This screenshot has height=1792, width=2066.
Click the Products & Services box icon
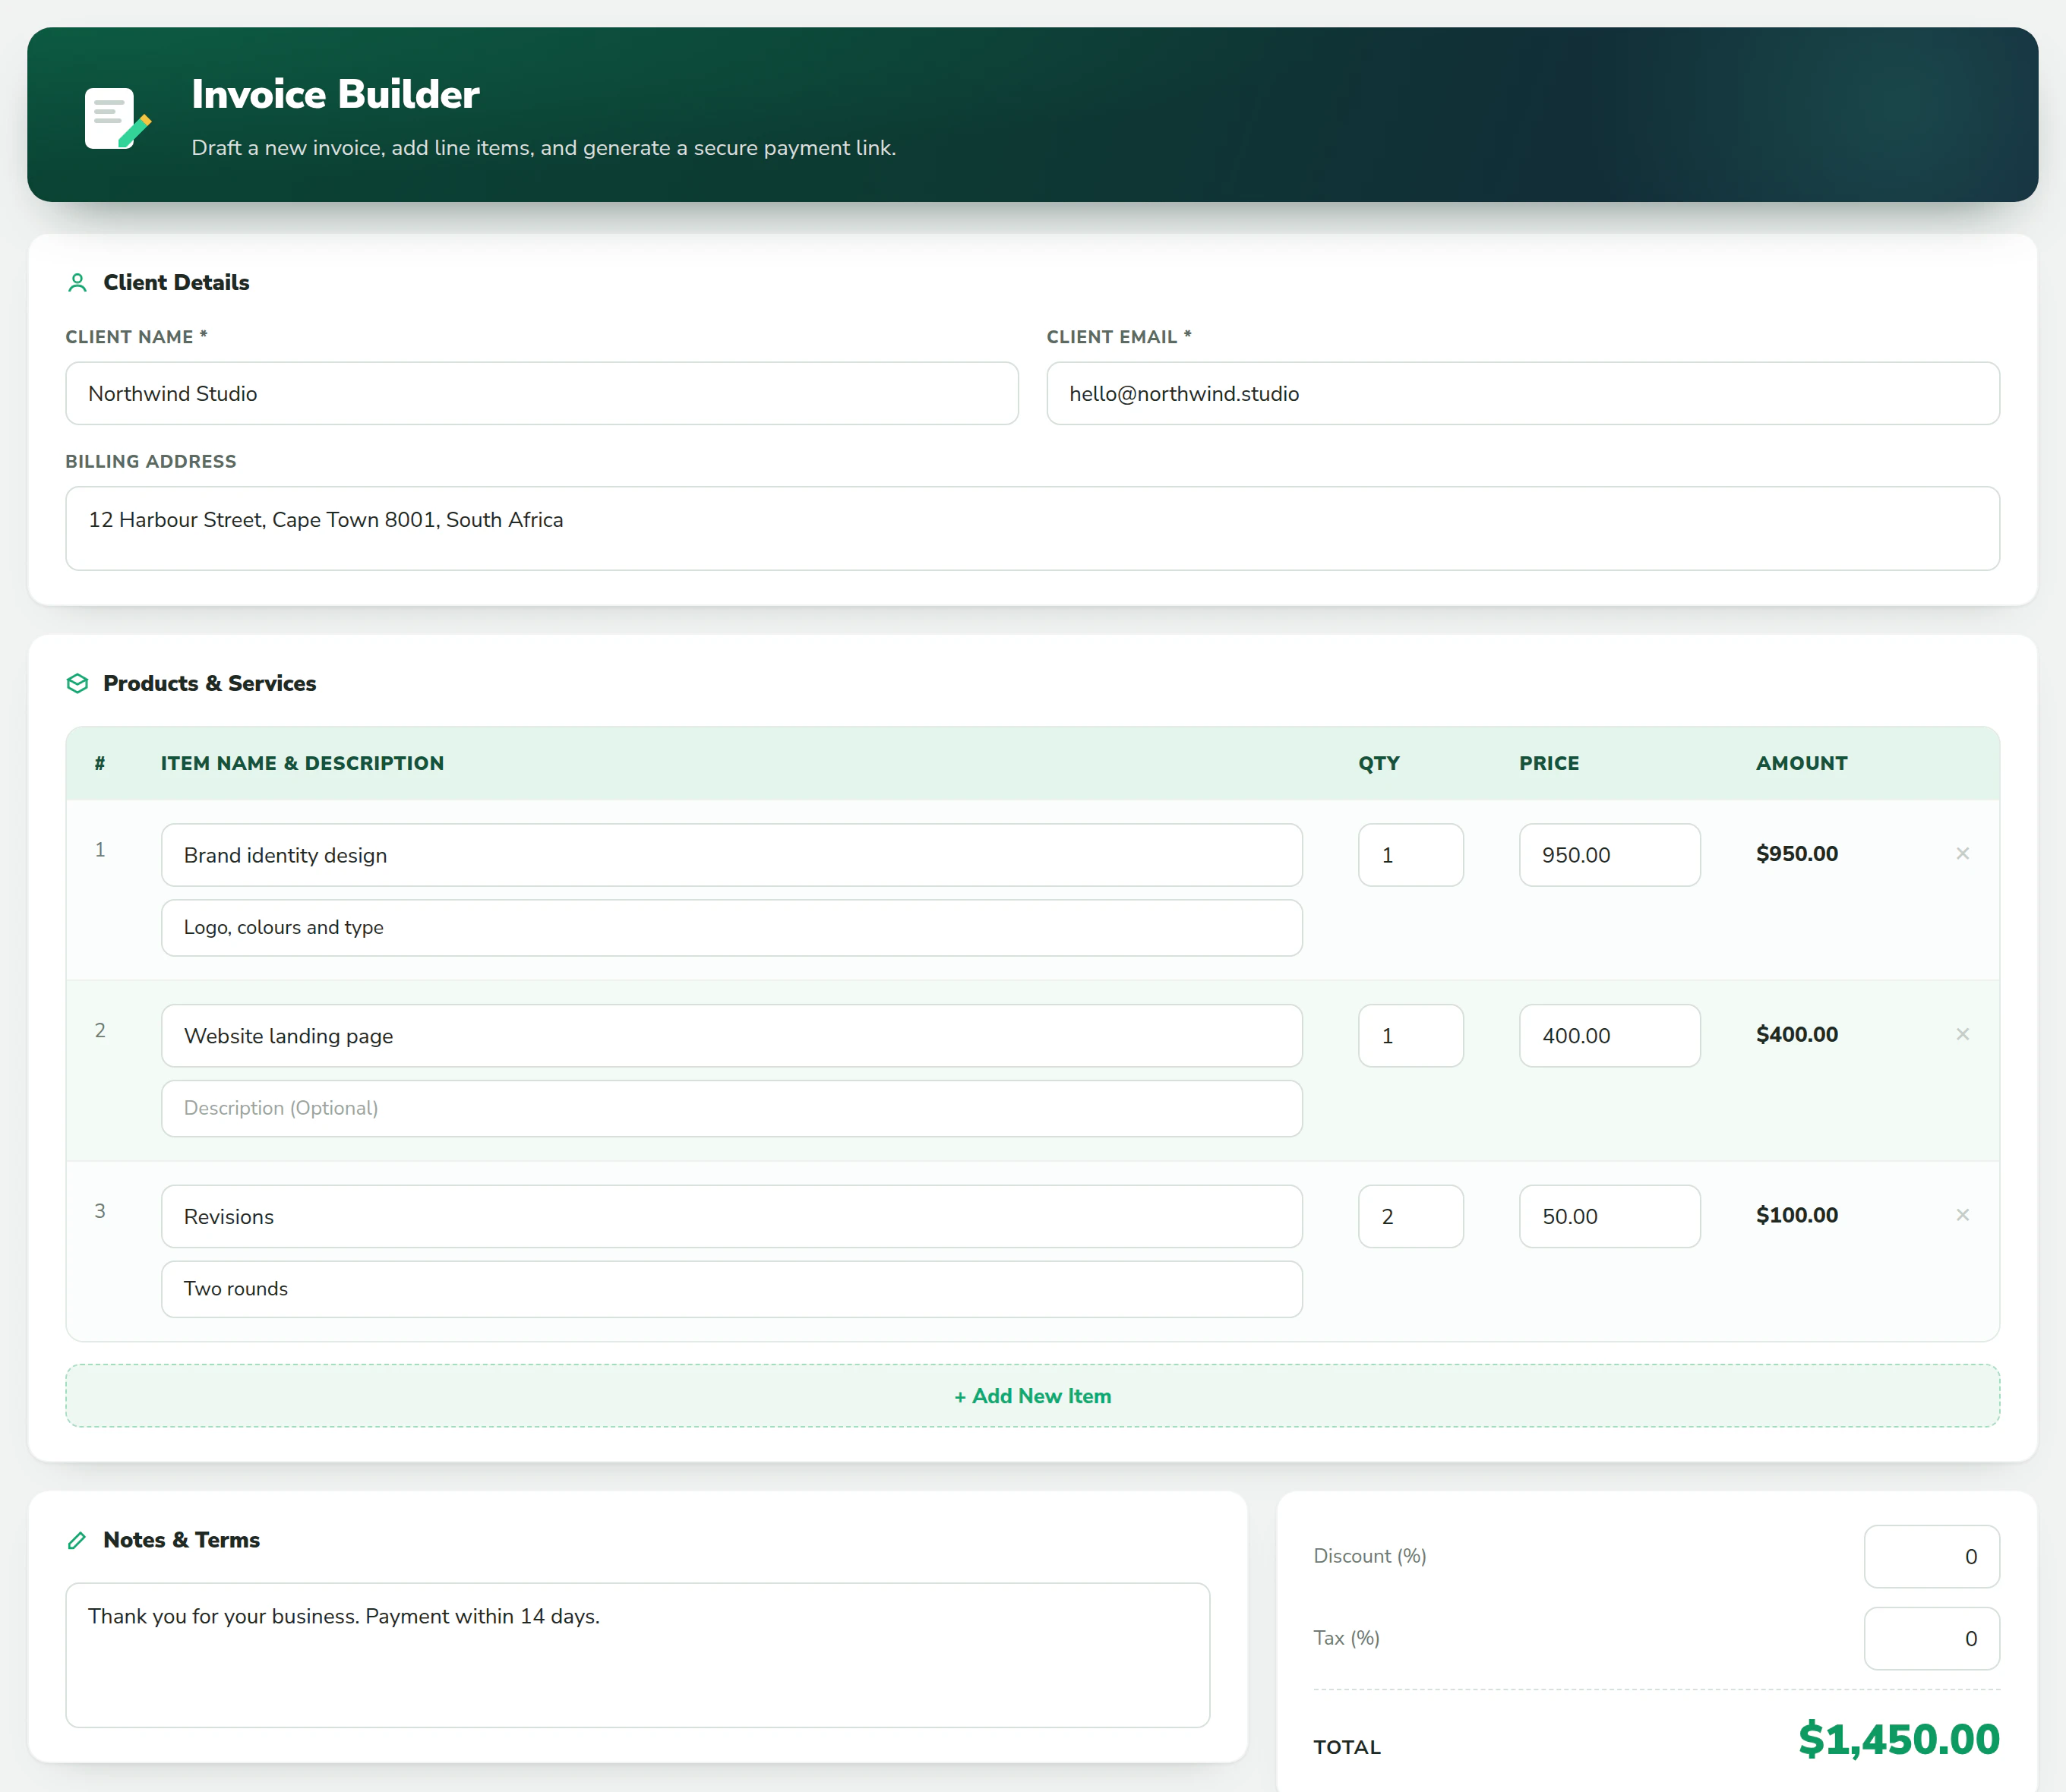(77, 683)
